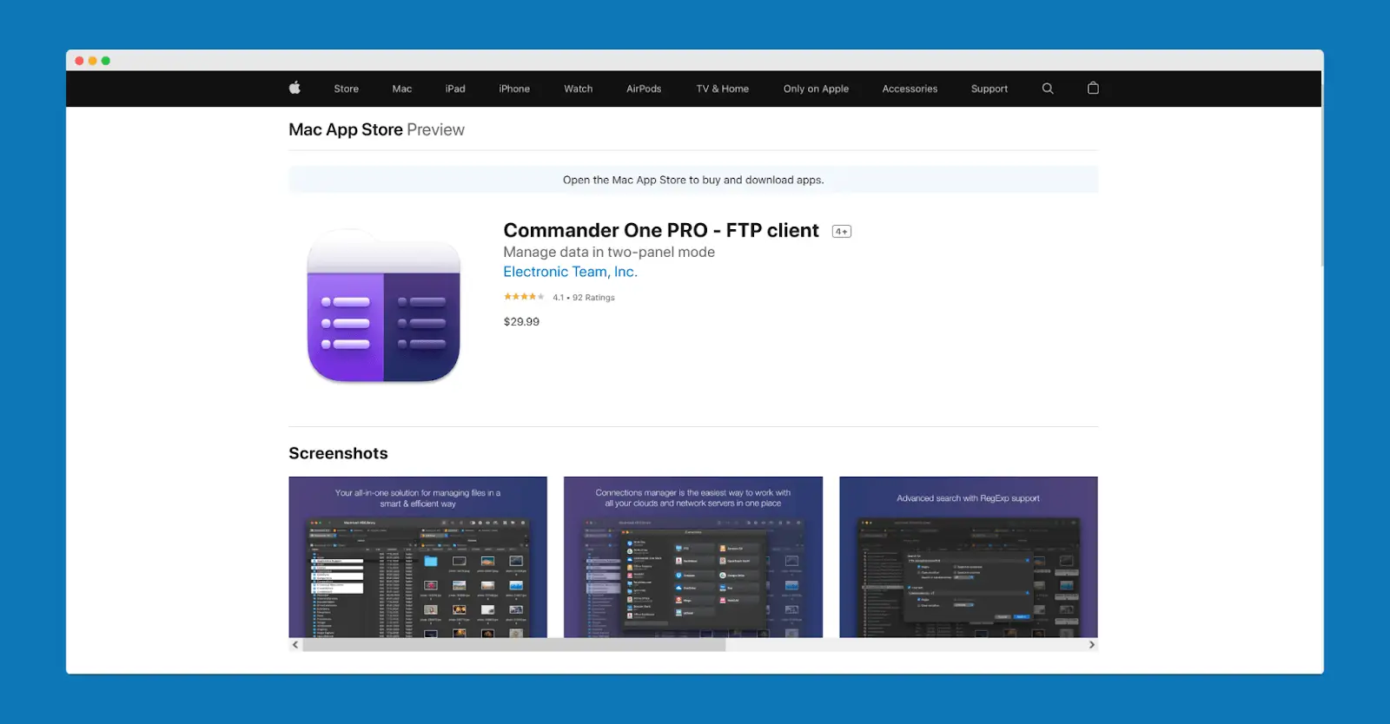
Task: Click the yellow minimize window button
Action: [x=93, y=61]
